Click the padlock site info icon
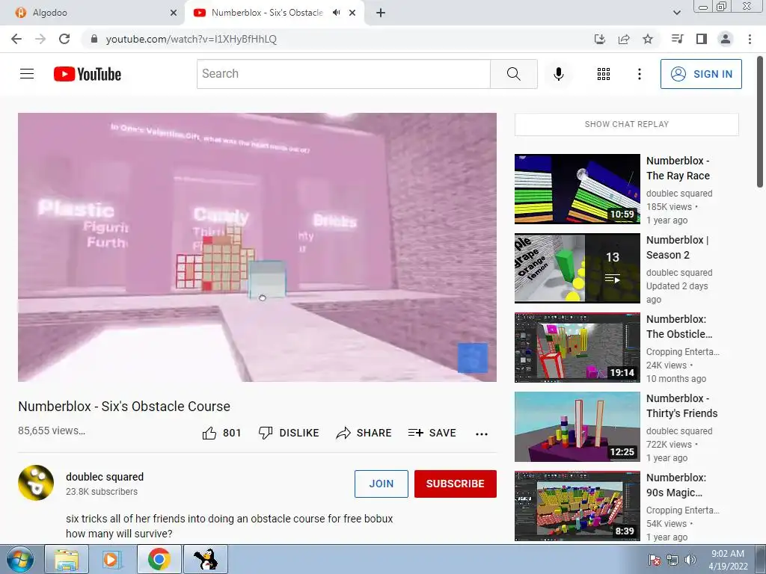The image size is (766, 574). coord(94,39)
